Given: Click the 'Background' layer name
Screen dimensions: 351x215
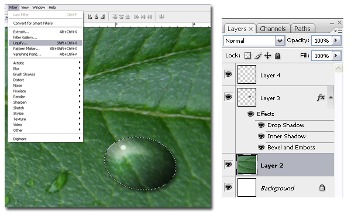Looking at the screenshot, I should 277,188.
